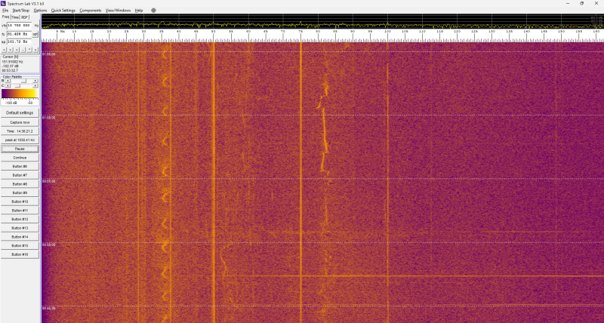The width and height of the screenshot is (604, 323).
Task: Click right arrow of brightness B scrollbar
Action: [x=35, y=81]
